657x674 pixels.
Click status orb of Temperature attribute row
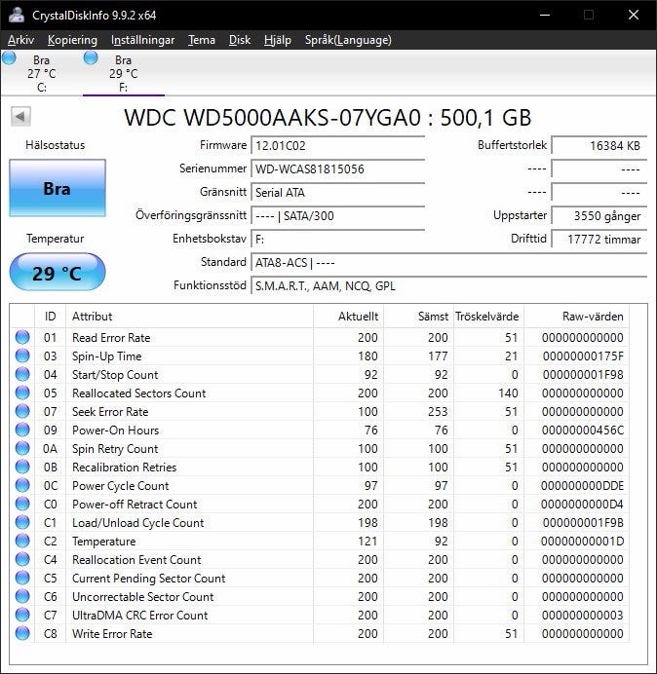pyautogui.click(x=22, y=541)
